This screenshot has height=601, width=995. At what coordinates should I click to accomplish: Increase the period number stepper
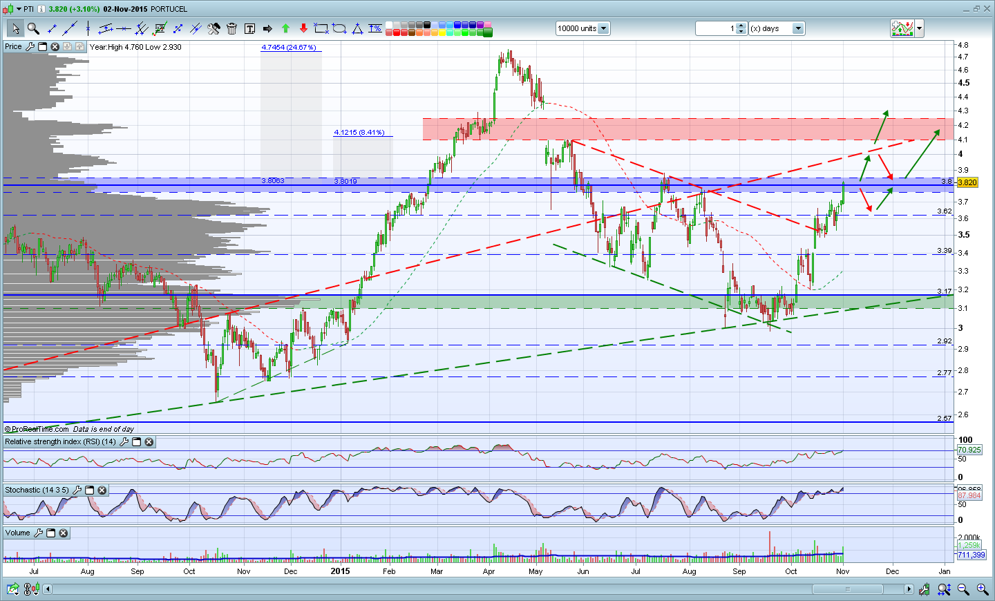click(741, 26)
